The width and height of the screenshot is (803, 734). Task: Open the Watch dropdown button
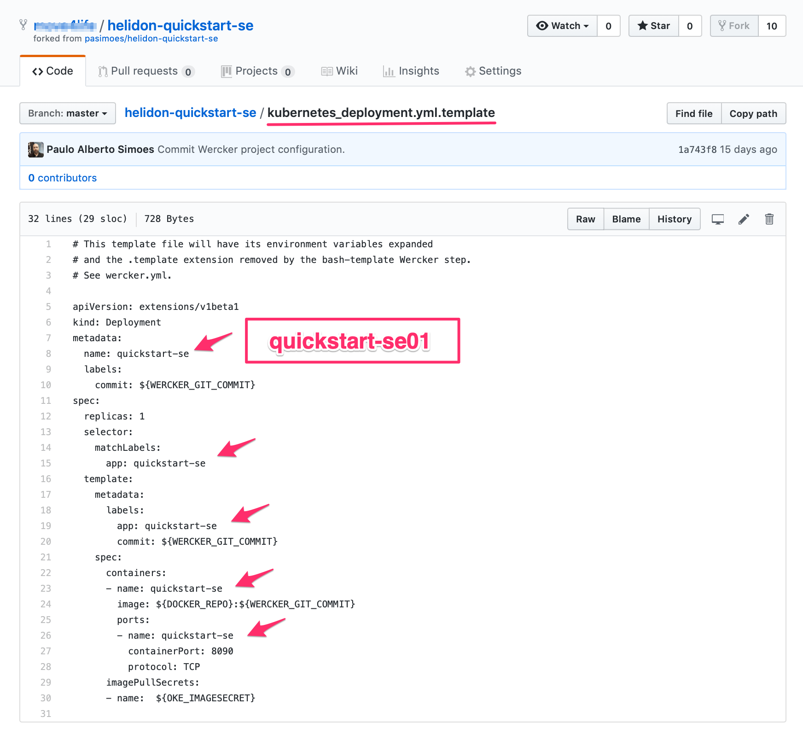[x=562, y=26]
